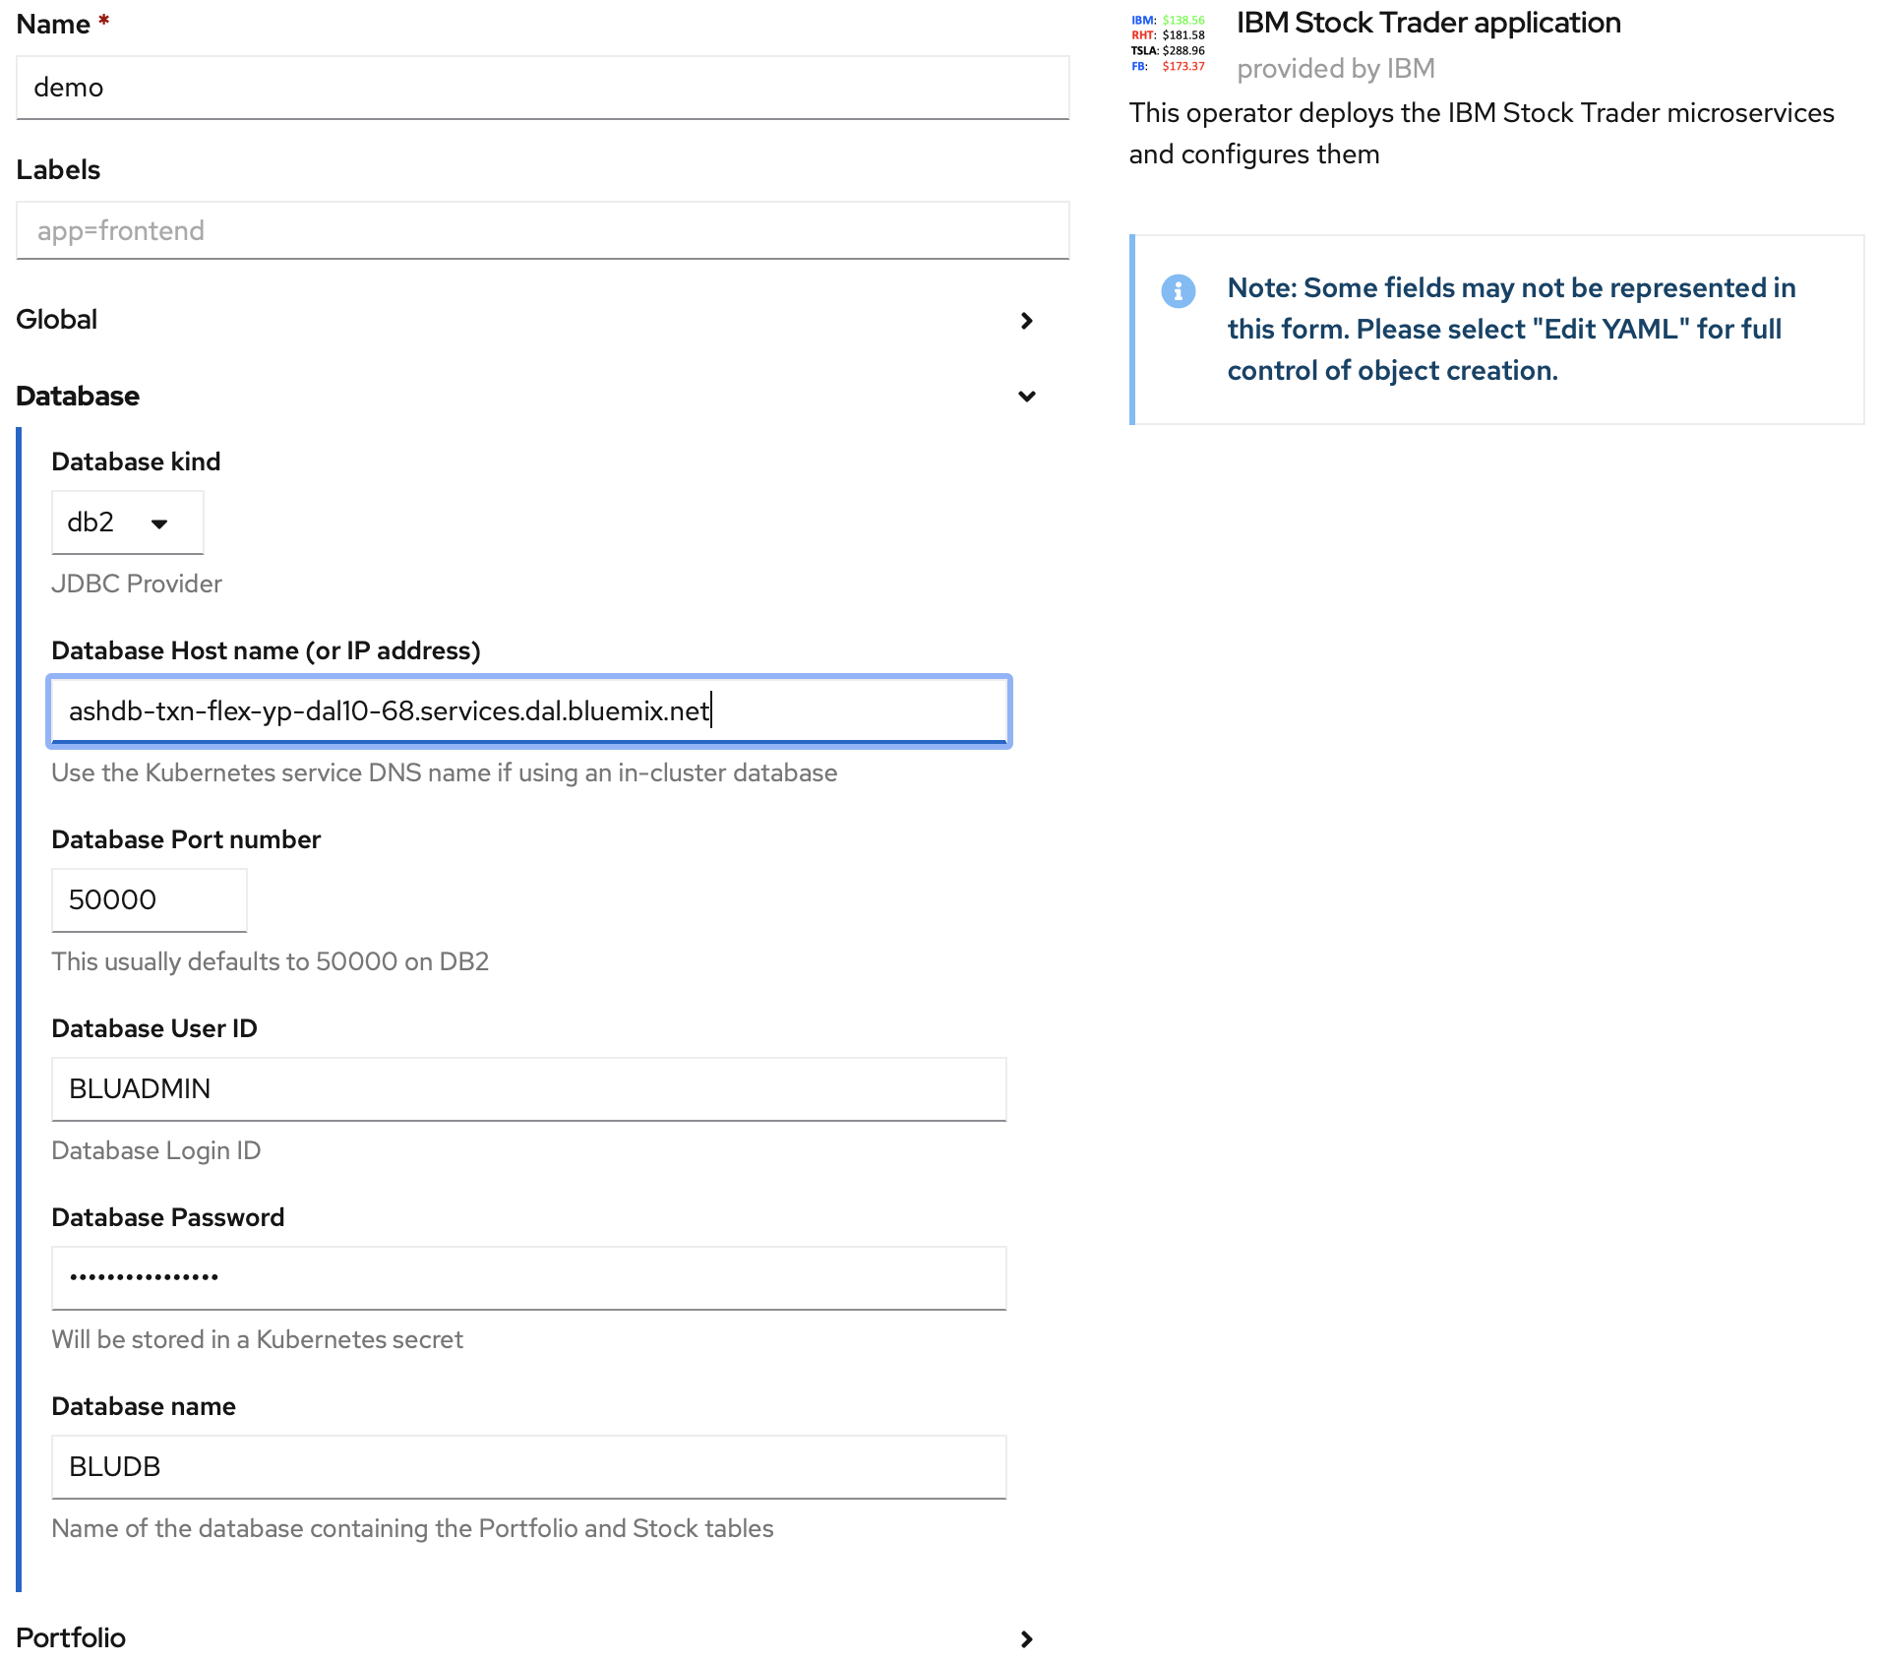Click the Database name field with BLUDB

[x=529, y=1467]
